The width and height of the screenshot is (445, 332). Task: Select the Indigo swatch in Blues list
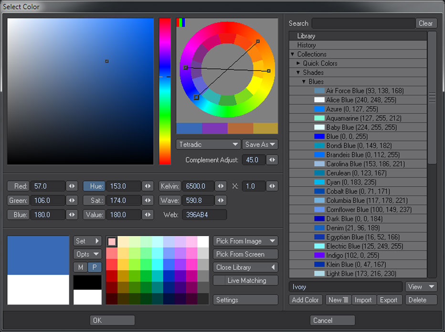[x=319, y=255]
